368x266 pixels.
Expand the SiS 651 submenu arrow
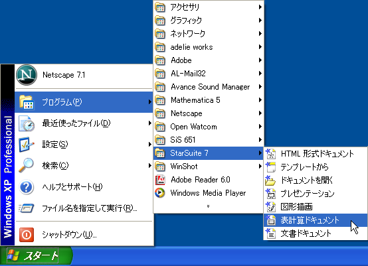(260, 140)
